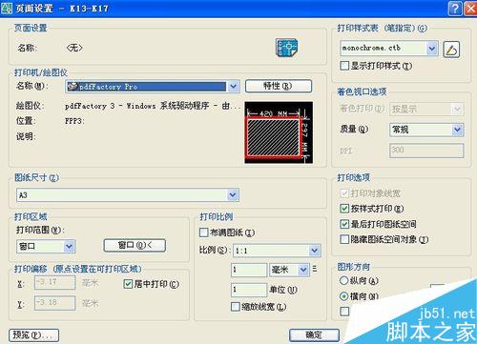Open the pdfFactory Pro printer dropdown
The width and height of the screenshot is (477, 344).
[234, 87]
